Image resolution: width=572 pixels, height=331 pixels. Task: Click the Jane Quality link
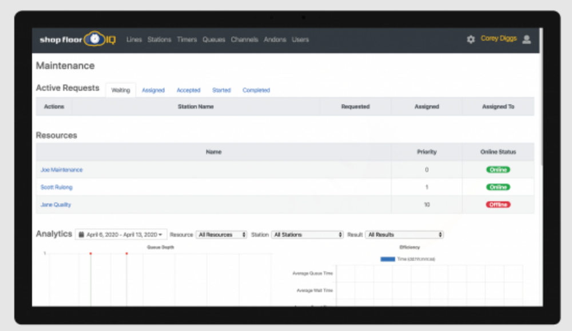coord(55,205)
